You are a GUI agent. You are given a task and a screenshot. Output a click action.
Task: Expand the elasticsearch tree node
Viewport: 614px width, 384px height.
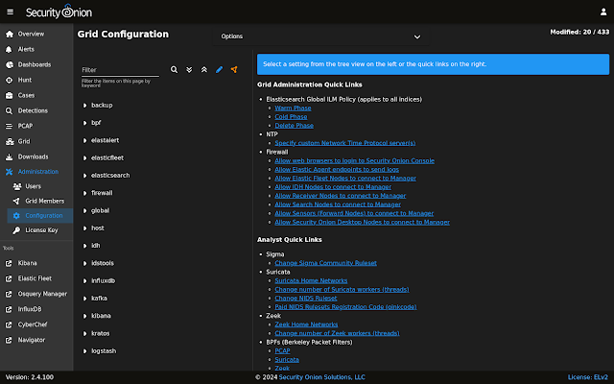(110, 176)
